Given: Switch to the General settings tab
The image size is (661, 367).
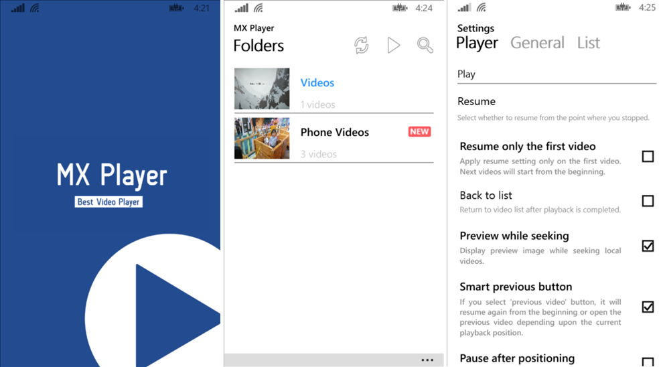Looking at the screenshot, I should point(537,43).
